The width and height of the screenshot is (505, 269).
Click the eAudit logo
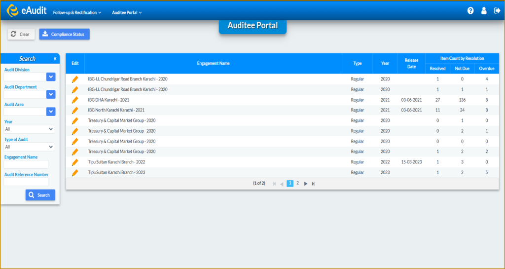click(x=27, y=11)
